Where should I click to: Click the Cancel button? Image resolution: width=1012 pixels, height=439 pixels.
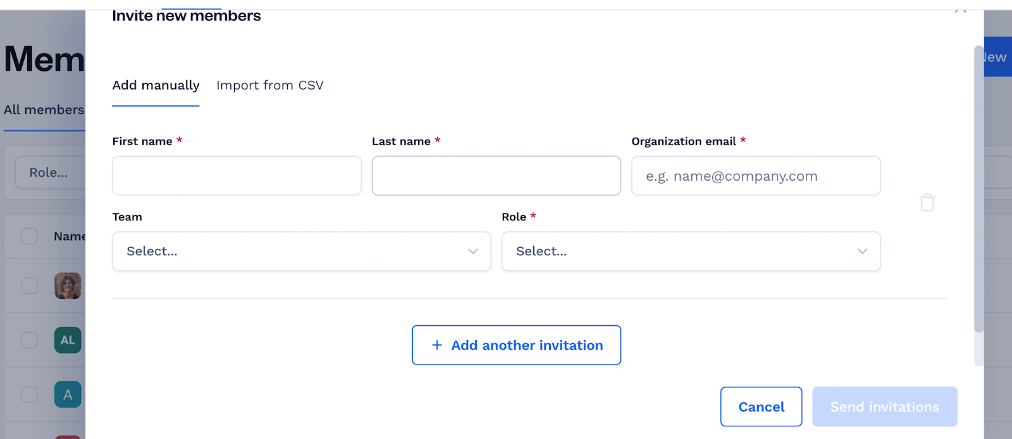[x=762, y=407]
